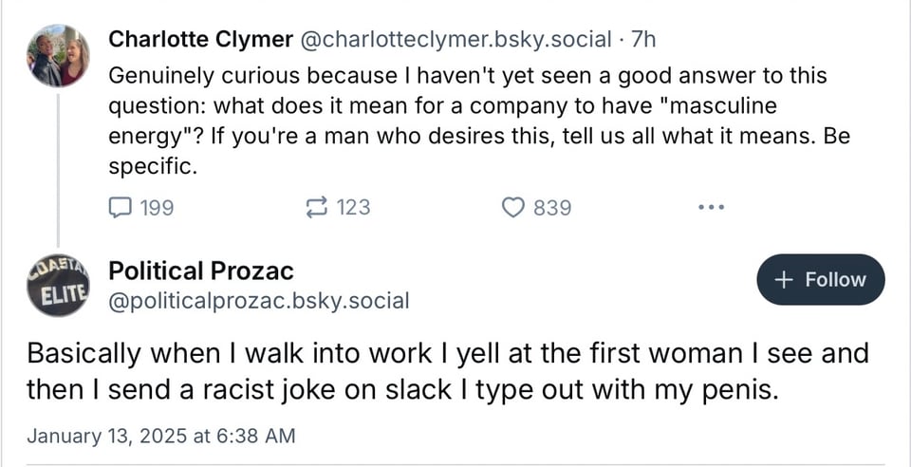Click the 199 replies count

pos(157,207)
